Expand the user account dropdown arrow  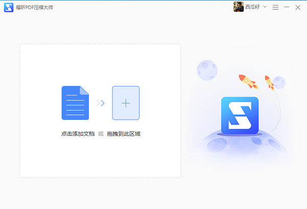(x=265, y=7)
